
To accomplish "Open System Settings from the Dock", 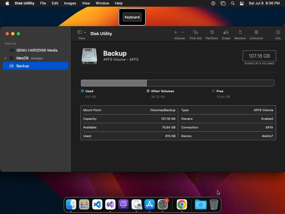I will pos(163,204).
